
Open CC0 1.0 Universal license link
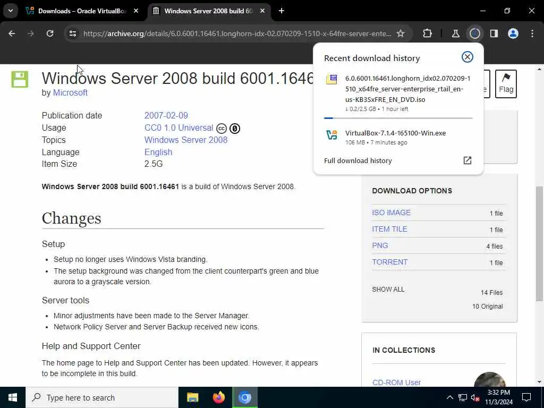tap(178, 127)
